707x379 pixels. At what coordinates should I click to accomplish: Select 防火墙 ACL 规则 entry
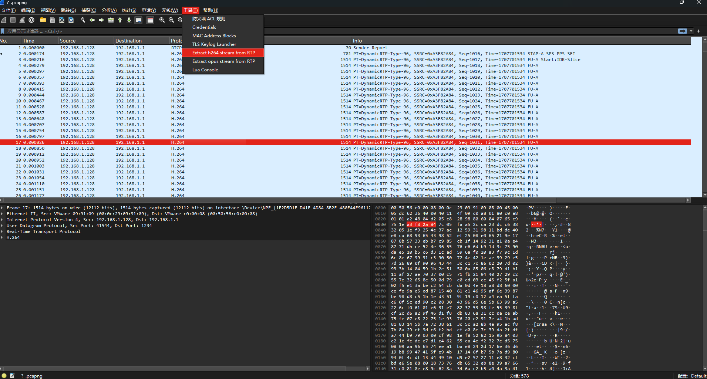(223, 19)
